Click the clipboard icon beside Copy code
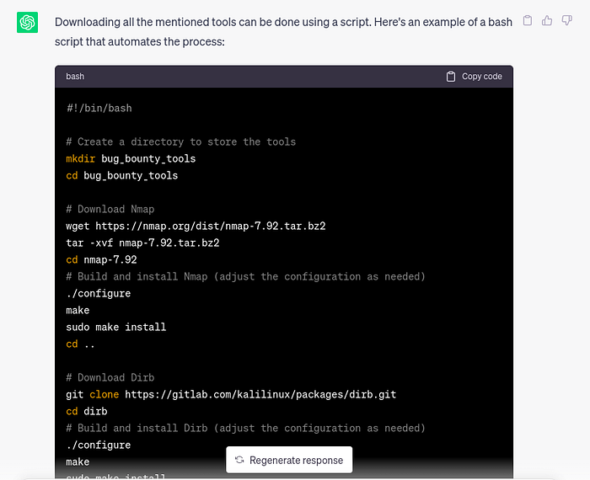 pyautogui.click(x=451, y=77)
